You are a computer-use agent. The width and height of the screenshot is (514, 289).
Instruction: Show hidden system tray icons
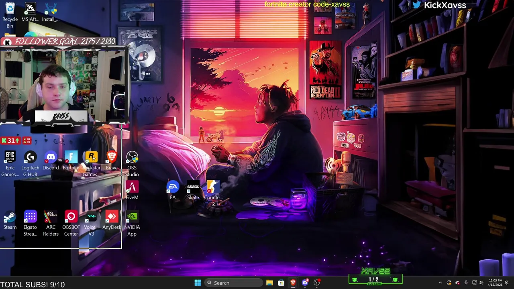pos(440,283)
